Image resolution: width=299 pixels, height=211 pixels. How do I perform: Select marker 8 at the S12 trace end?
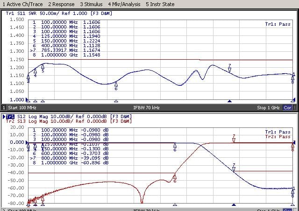pos(292,193)
